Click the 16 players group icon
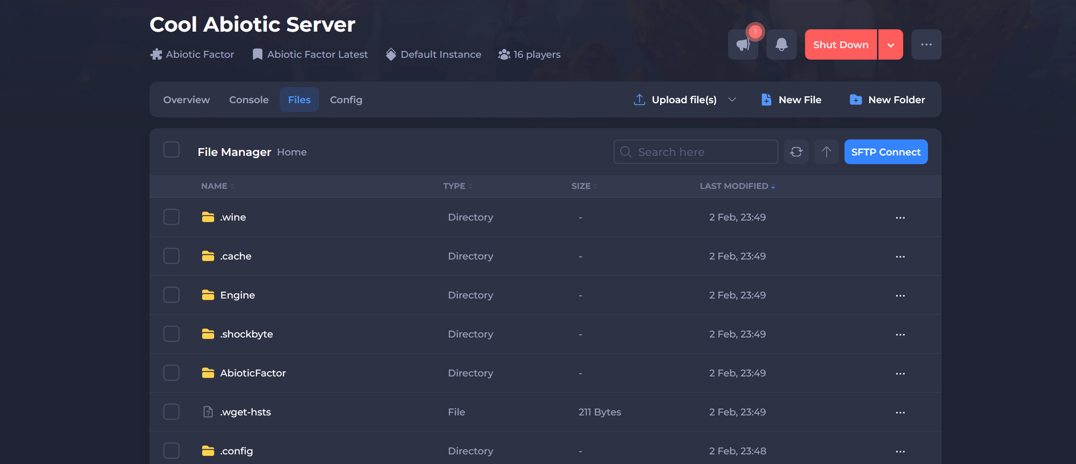This screenshot has height=464, width=1076. (504, 54)
